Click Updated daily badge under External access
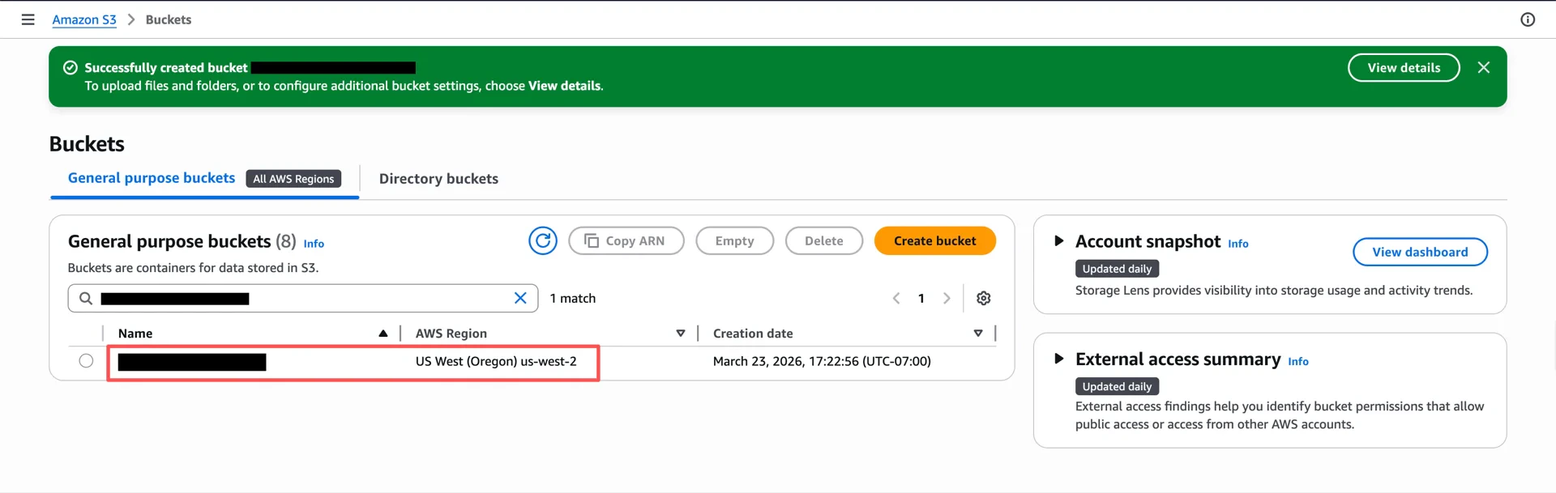The height and width of the screenshot is (493, 1556). (x=1117, y=387)
